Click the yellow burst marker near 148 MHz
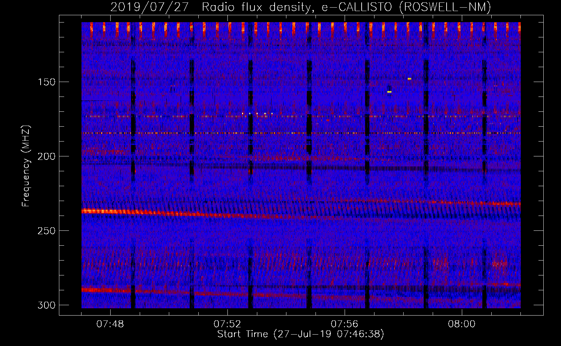 tap(409, 79)
